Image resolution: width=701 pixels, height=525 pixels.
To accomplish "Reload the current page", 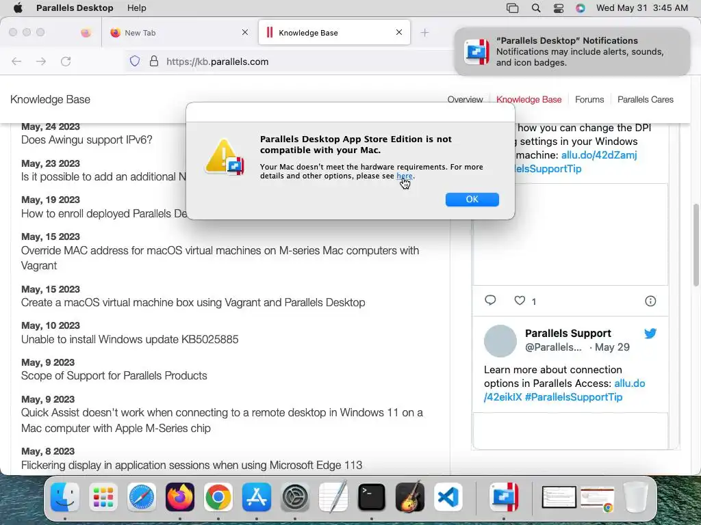I will (66, 62).
